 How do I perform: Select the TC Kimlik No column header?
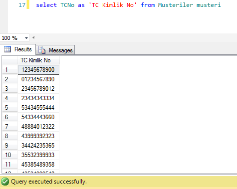pyautogui.click(x=38, y=60)
